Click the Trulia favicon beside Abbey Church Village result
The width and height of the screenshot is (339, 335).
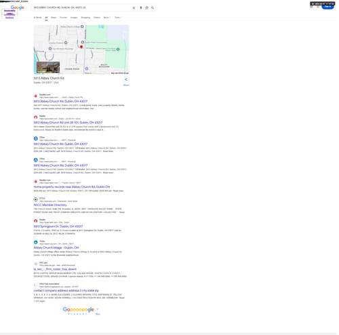pos(35,242)
